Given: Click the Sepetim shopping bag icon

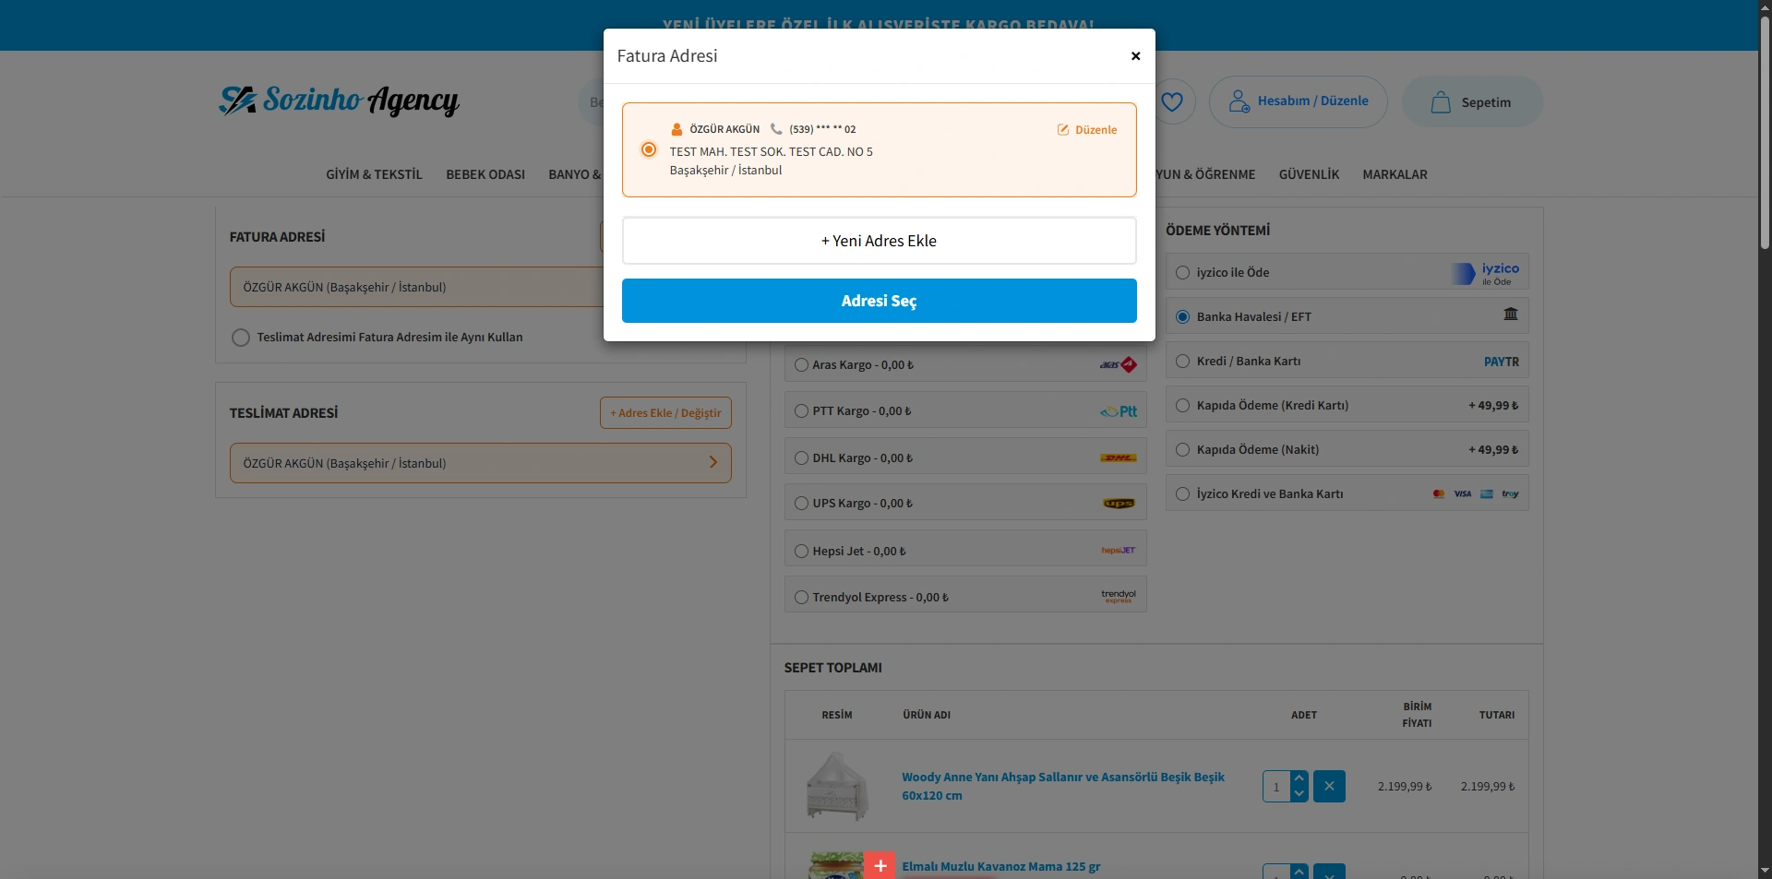Looking at the screenshot, I should pyautogui.click(x=1440, y=102).
